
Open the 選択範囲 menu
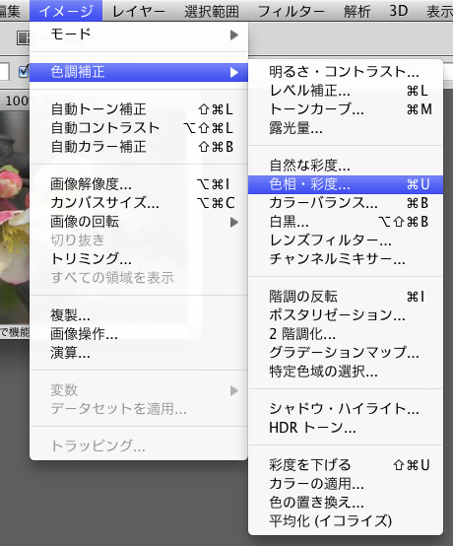pos(211,11)
